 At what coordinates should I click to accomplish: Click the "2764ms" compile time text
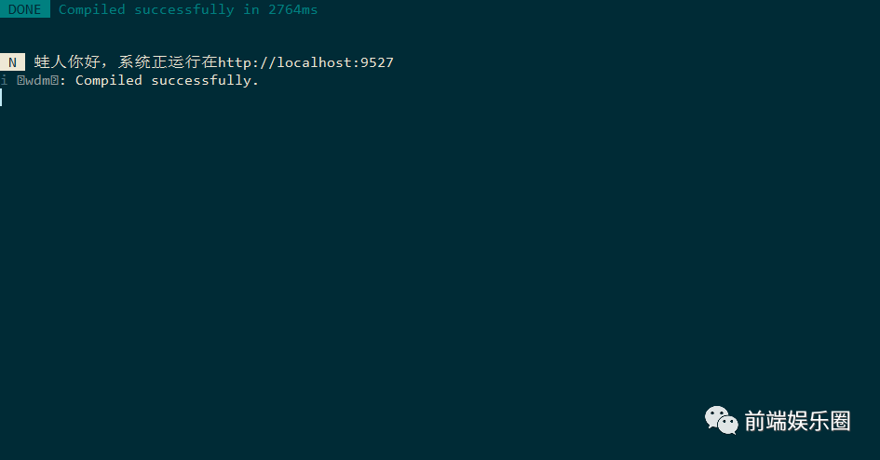point(292,9)
